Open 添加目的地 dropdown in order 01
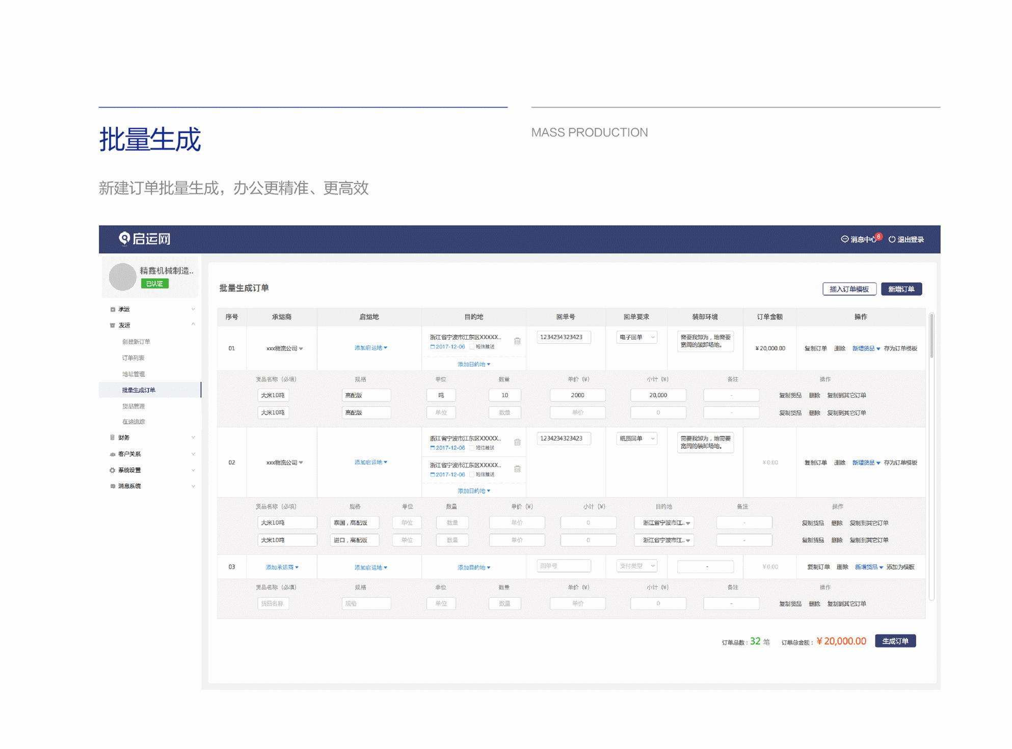This screenshot has width=1012, height=749. point(474,365)
